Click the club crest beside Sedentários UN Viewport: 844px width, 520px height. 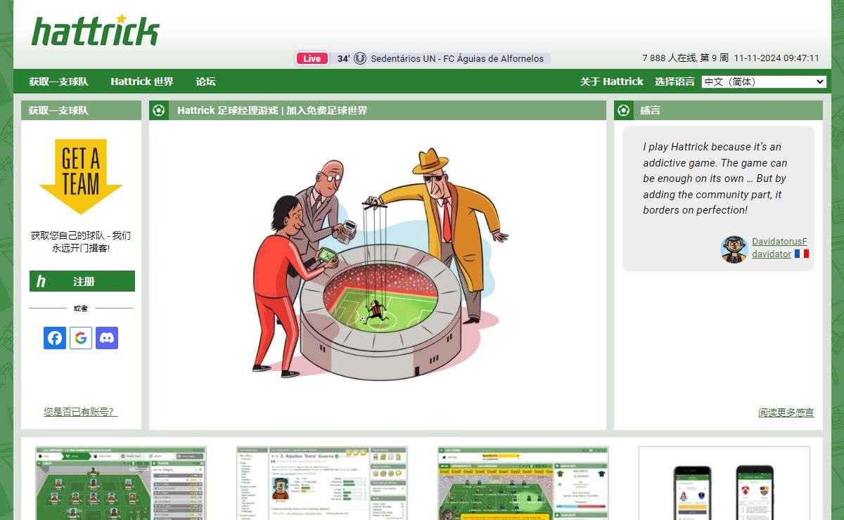360,59
